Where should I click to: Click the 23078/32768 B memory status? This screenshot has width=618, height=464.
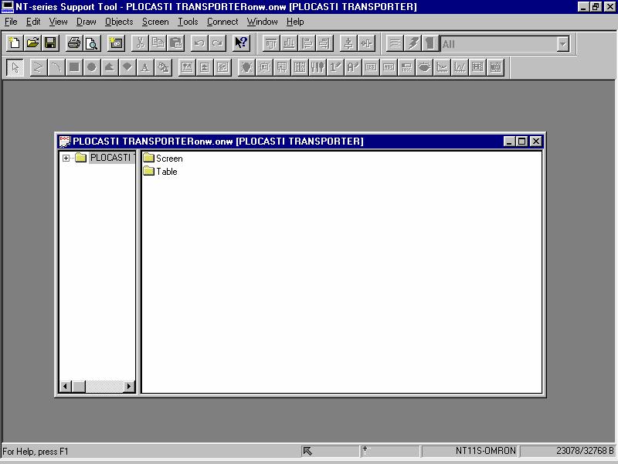(568, 451)
